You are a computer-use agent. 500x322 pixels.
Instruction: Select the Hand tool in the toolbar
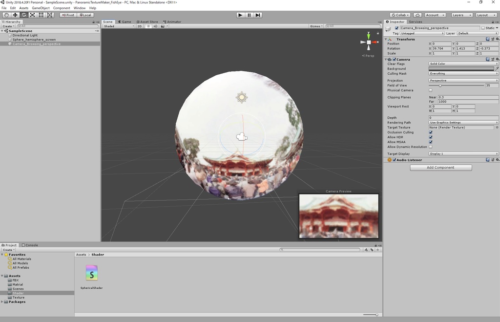tap(6, 15)
